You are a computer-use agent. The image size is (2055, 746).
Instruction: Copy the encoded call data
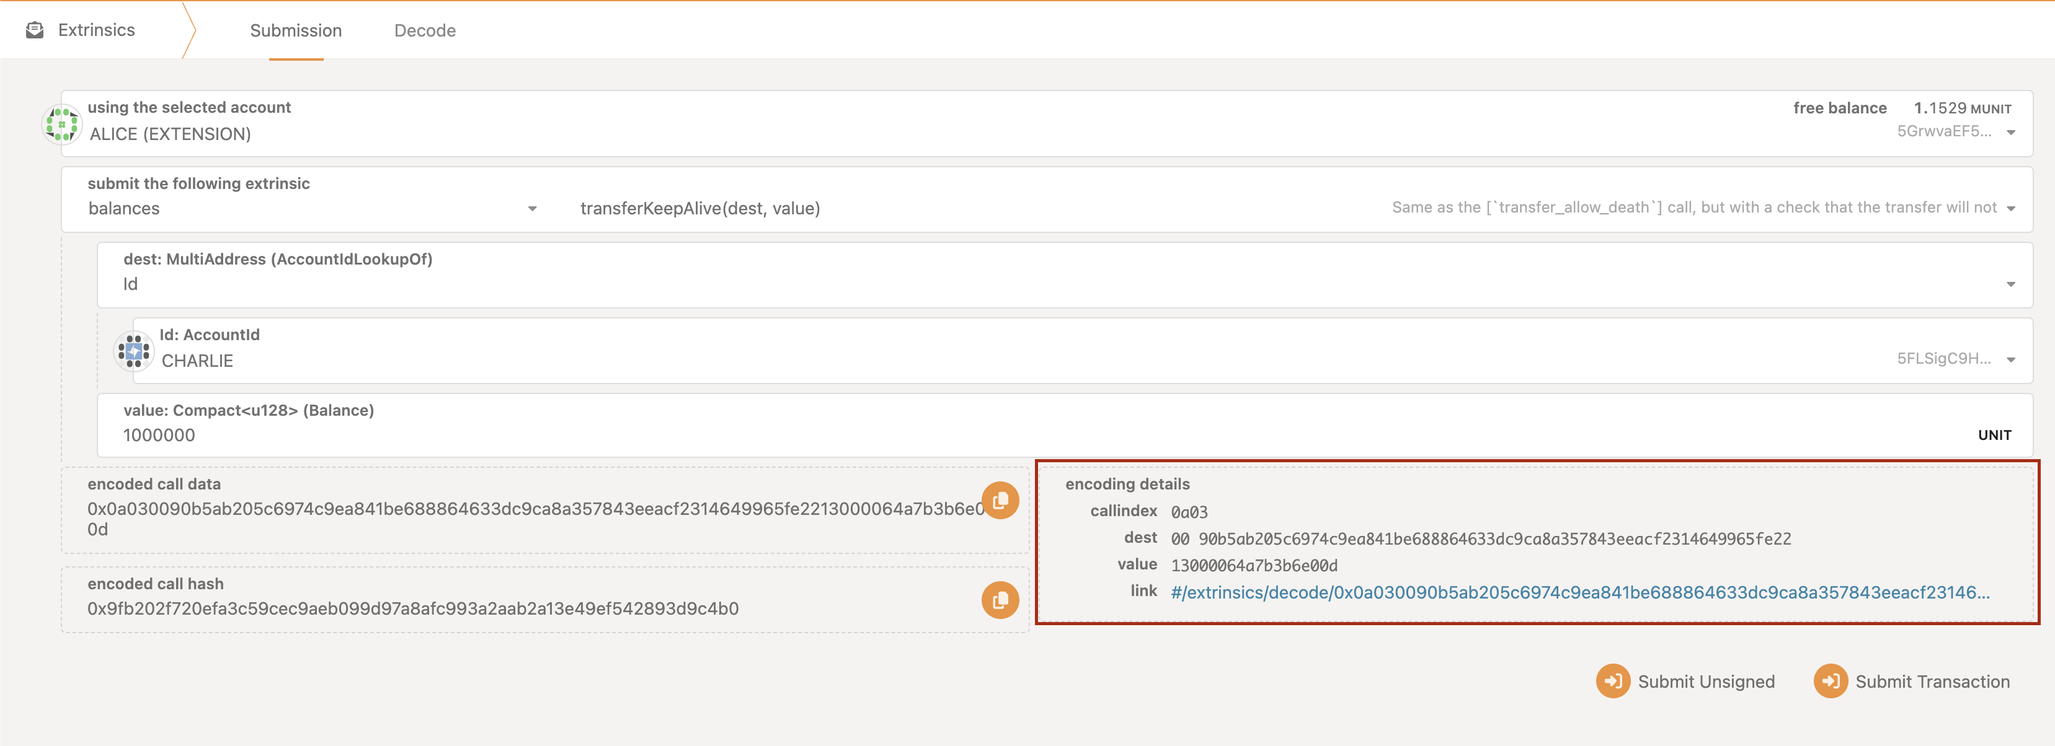pos(1000,501)
